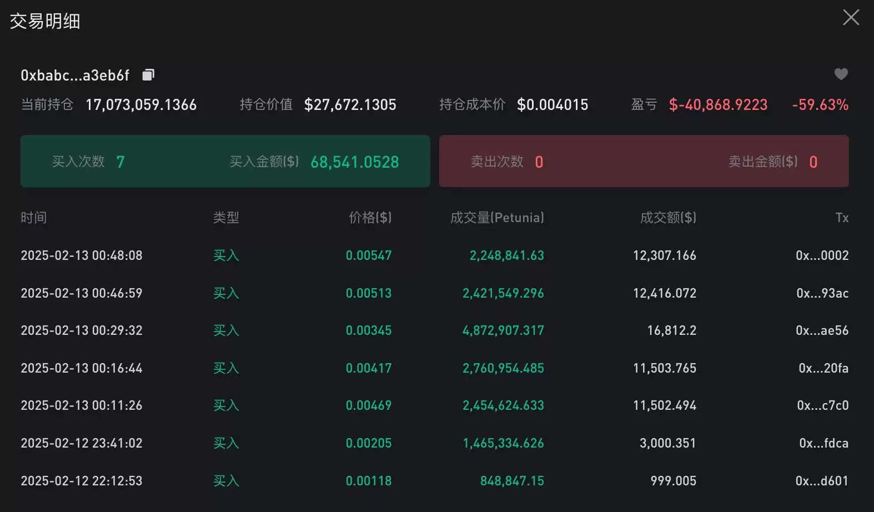Select the row dated 2025-02-13 00:29:32
Screen dimensions: 874x512
pos(82,330)
